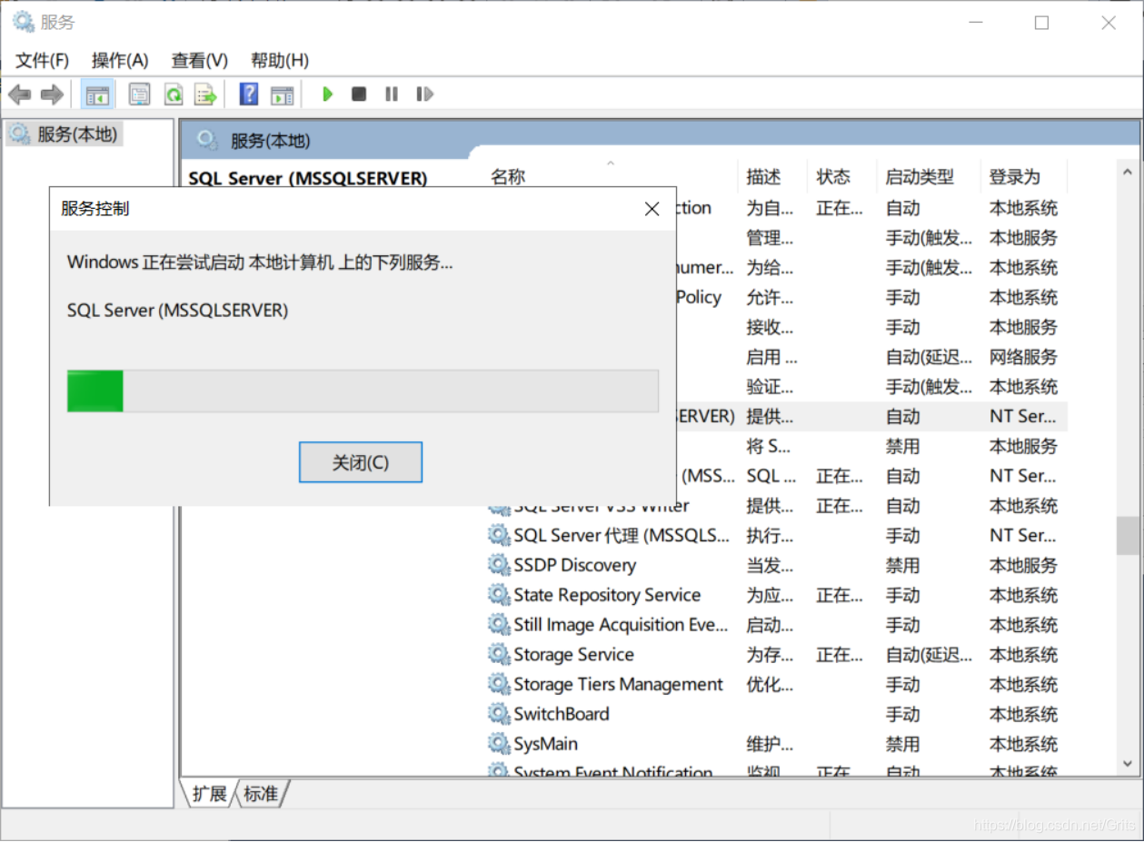Click the scroll up arrow of services list

click(1128, 173)
